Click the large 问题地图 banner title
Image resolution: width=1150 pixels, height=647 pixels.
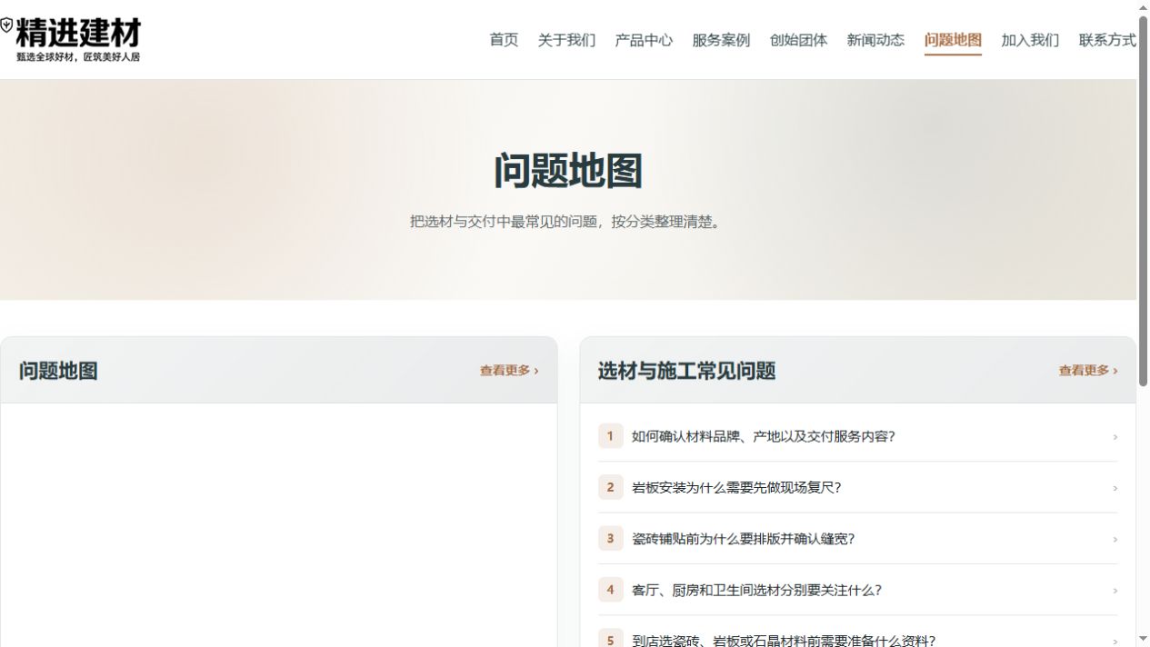[x=568, y=171]
